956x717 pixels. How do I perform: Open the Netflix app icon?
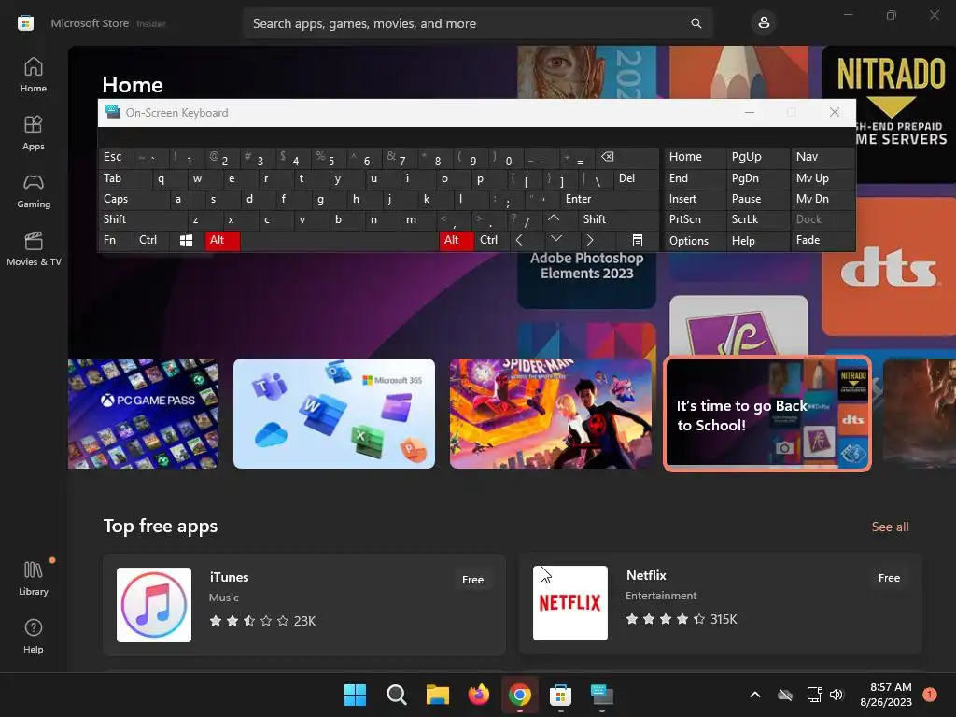coord(570,603)
